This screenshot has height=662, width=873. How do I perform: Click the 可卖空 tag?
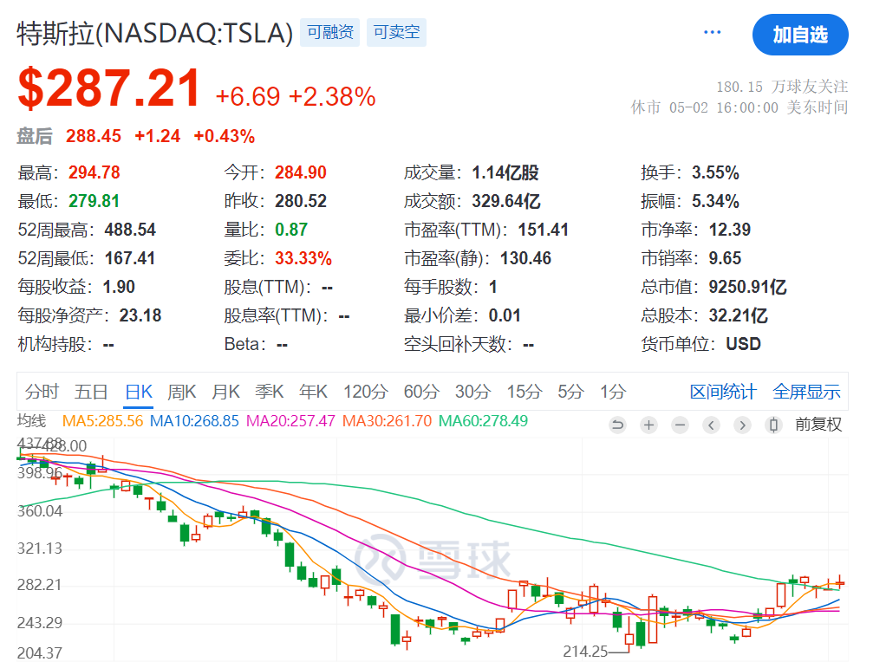[396, 33]
